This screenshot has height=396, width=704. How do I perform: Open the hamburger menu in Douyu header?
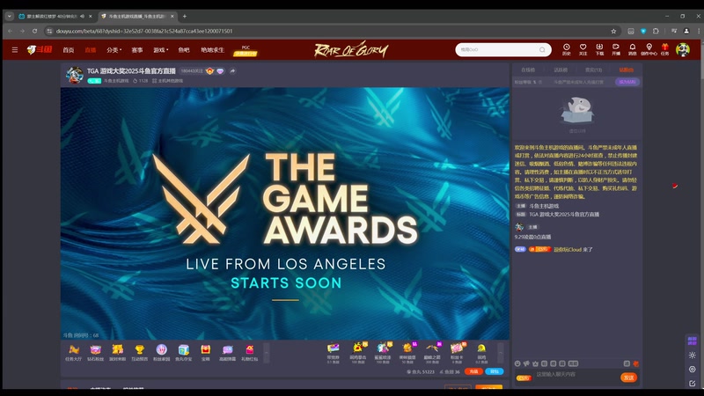[15, 50]
